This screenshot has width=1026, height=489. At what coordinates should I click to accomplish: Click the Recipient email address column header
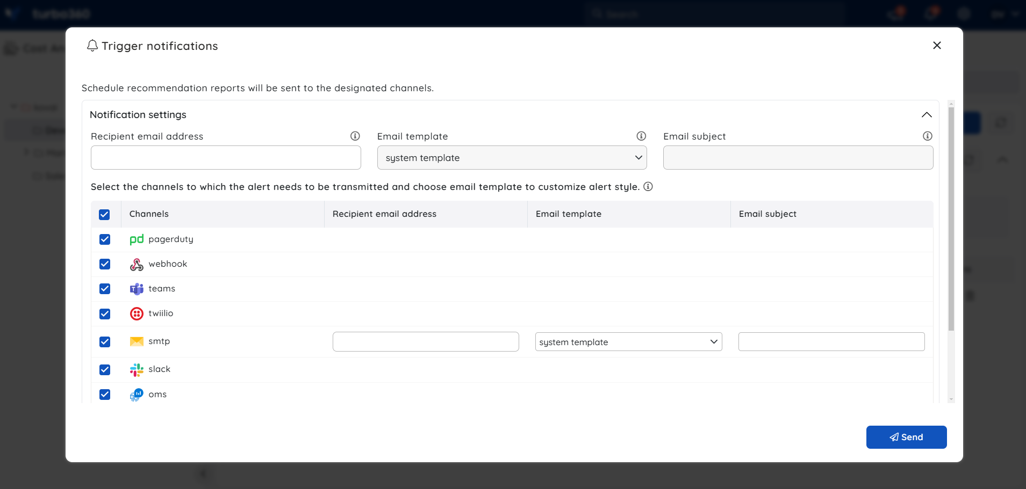pos(384,214)
